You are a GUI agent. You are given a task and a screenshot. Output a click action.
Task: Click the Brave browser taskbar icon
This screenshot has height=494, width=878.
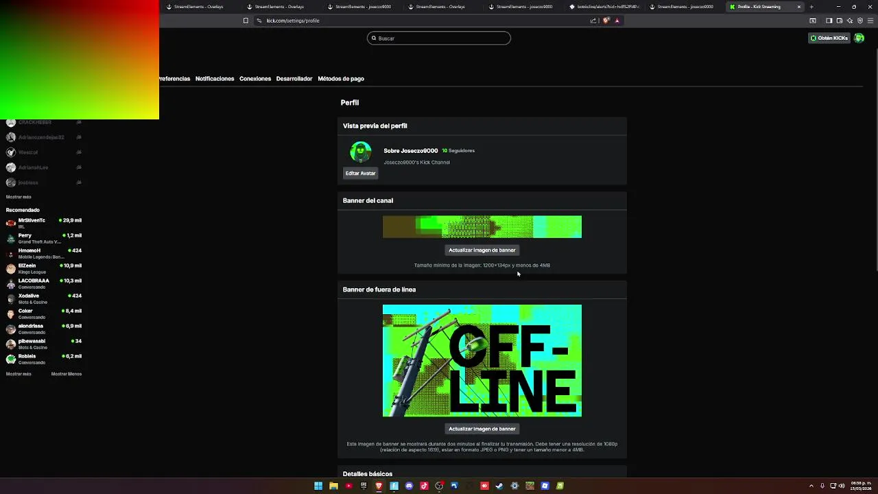point(379,486)
